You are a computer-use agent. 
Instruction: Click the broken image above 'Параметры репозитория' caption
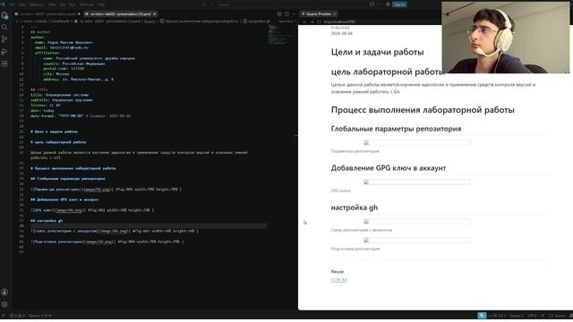tap(417, 143)
